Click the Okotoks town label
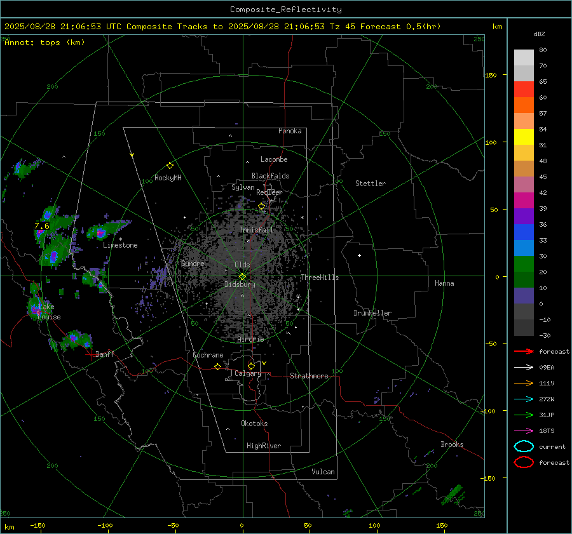Image resolution: width=572 pixels, height=534 pixels. click(254, 423)
